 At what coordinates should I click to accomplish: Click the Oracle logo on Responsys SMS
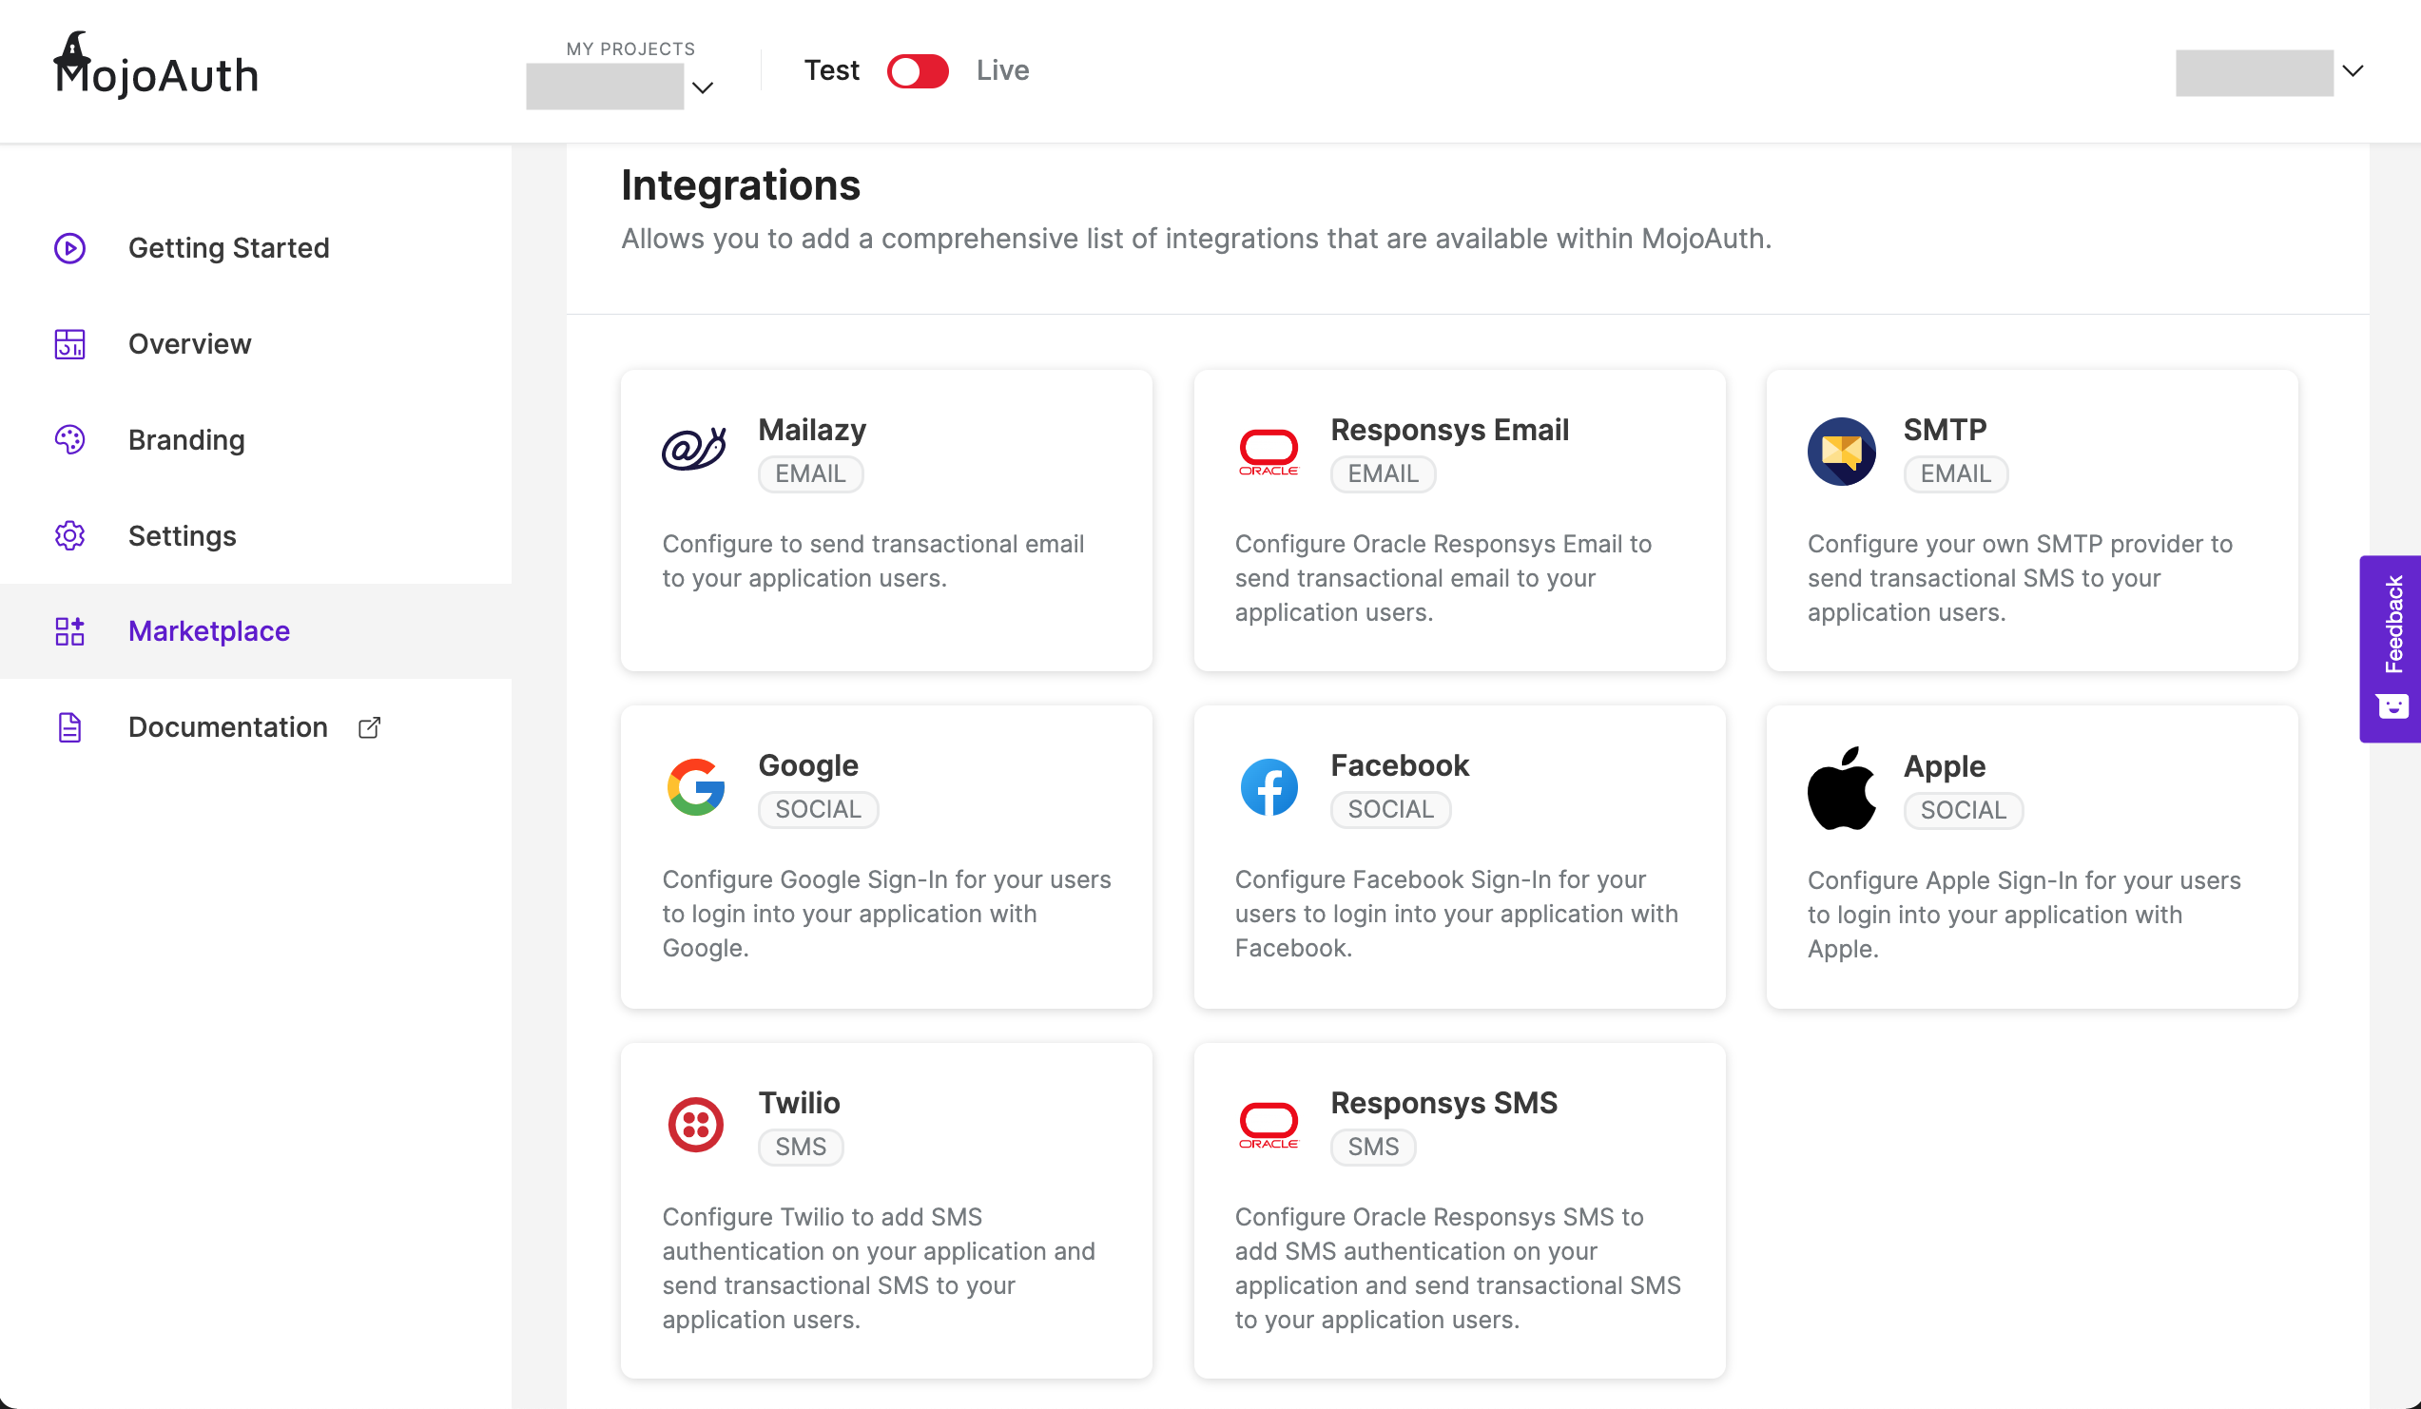tap(1269, 1124)
